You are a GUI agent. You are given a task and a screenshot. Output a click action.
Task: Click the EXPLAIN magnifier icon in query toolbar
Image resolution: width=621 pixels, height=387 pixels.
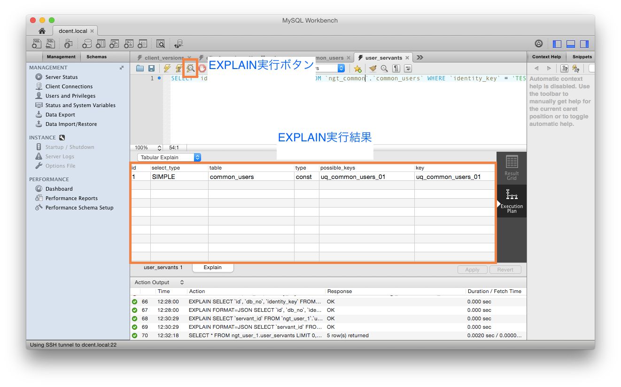[x=190, y=69]
